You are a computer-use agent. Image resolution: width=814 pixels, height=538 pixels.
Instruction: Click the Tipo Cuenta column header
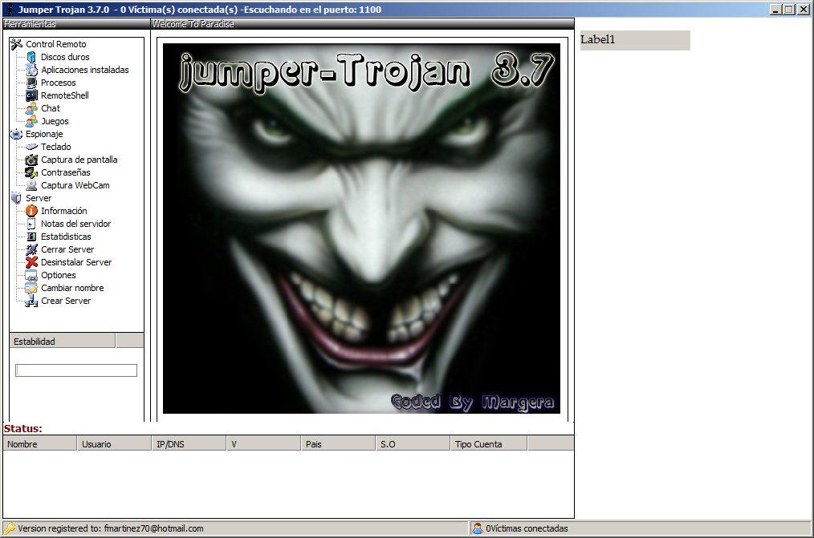[x=488, y=444]
